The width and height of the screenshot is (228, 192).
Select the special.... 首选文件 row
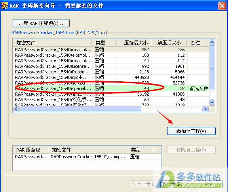(x=111, y=88)
